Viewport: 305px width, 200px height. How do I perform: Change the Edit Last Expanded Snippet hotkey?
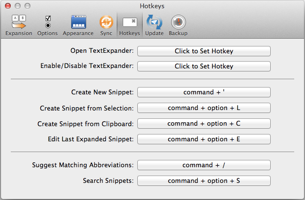tap(203, 139)
